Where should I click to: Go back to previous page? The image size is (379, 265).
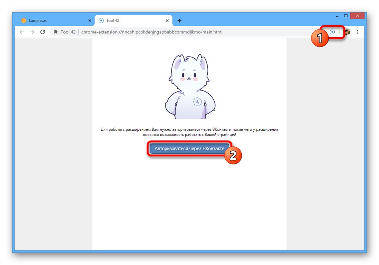click(22, 32)
